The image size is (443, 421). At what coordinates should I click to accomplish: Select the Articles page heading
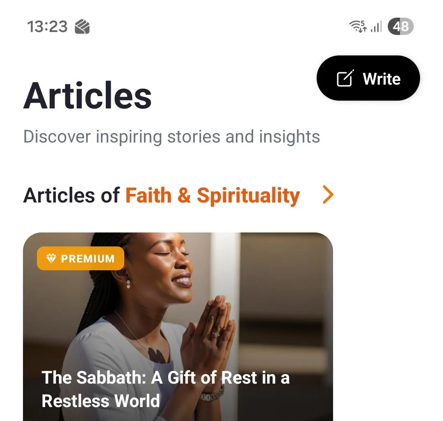(x=88, y=96)
